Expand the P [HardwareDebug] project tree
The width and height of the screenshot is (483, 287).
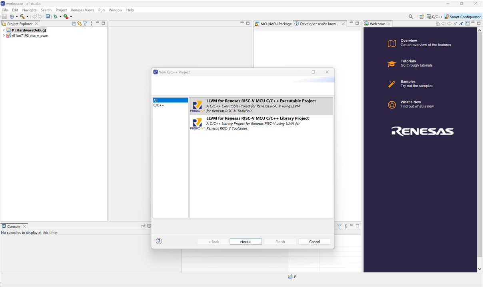(4, 30)
